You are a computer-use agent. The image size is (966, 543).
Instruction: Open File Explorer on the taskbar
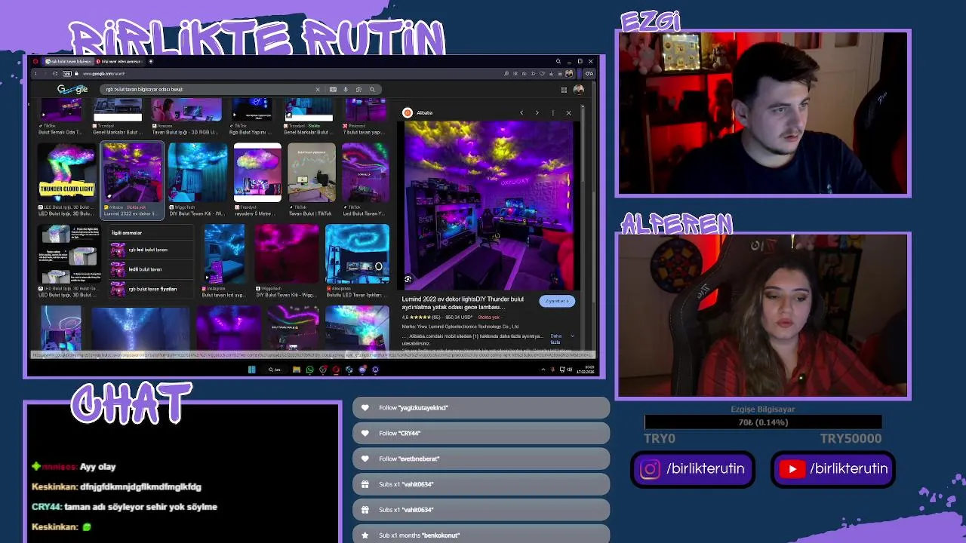[x=297, y=370]
